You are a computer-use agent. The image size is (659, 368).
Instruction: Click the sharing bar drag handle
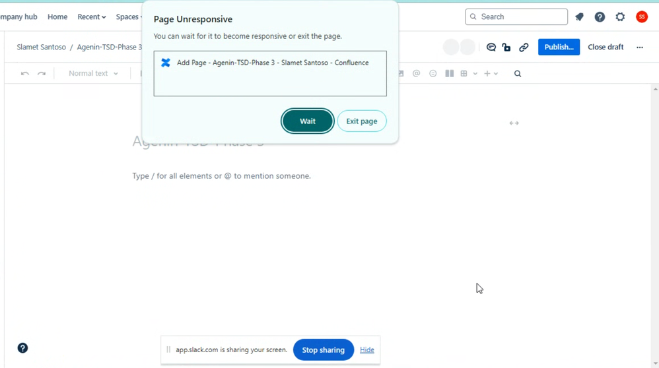coord(168,350)
